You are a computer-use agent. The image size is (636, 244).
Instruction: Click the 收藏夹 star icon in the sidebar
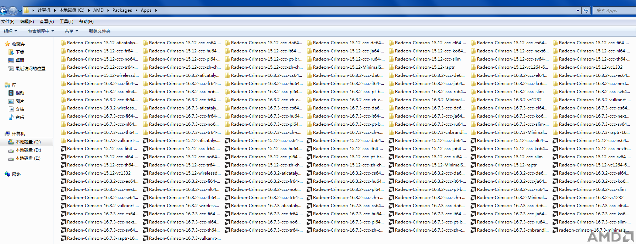click(x=7, y=44)
